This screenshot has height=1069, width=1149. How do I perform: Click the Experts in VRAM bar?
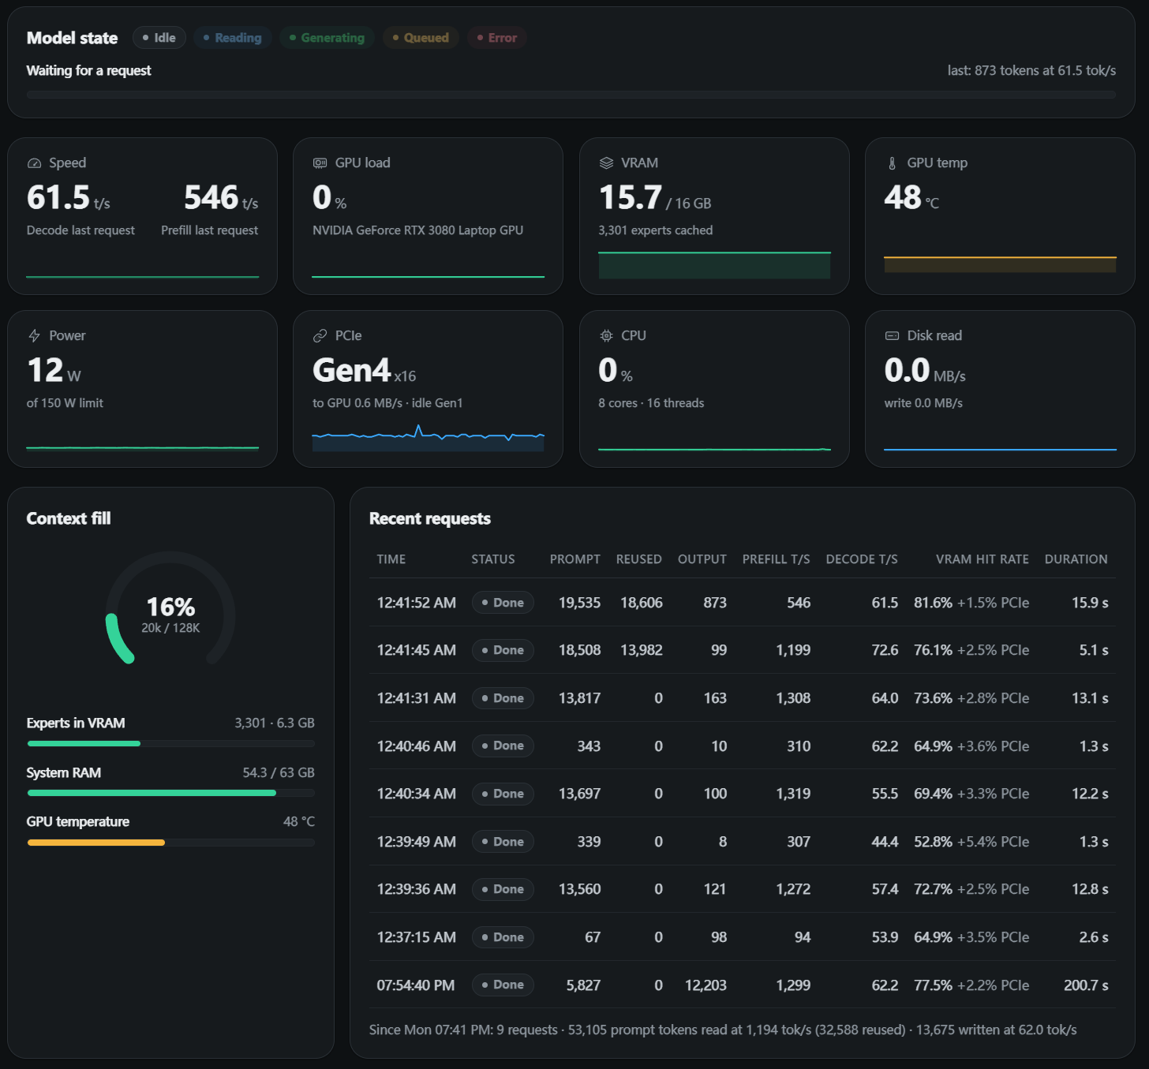(x=170, y=743)
